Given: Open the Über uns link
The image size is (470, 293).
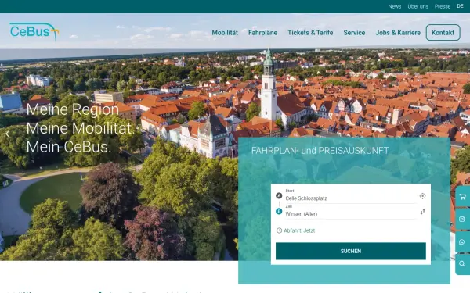Looking at the screenshot, I should (x=418, y=6).
